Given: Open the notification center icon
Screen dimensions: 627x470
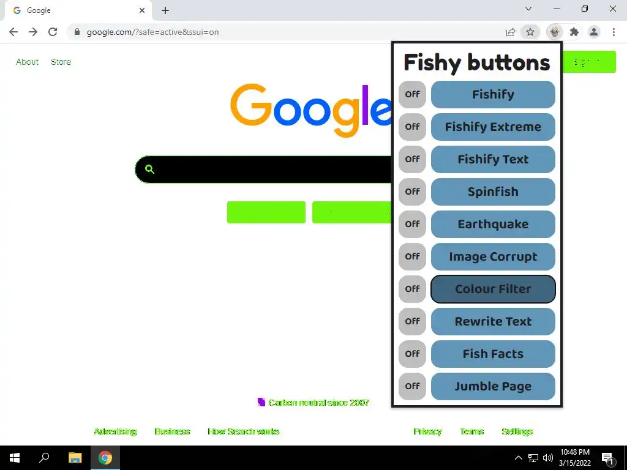Looking at the screenshot, I should pos(608,458).
